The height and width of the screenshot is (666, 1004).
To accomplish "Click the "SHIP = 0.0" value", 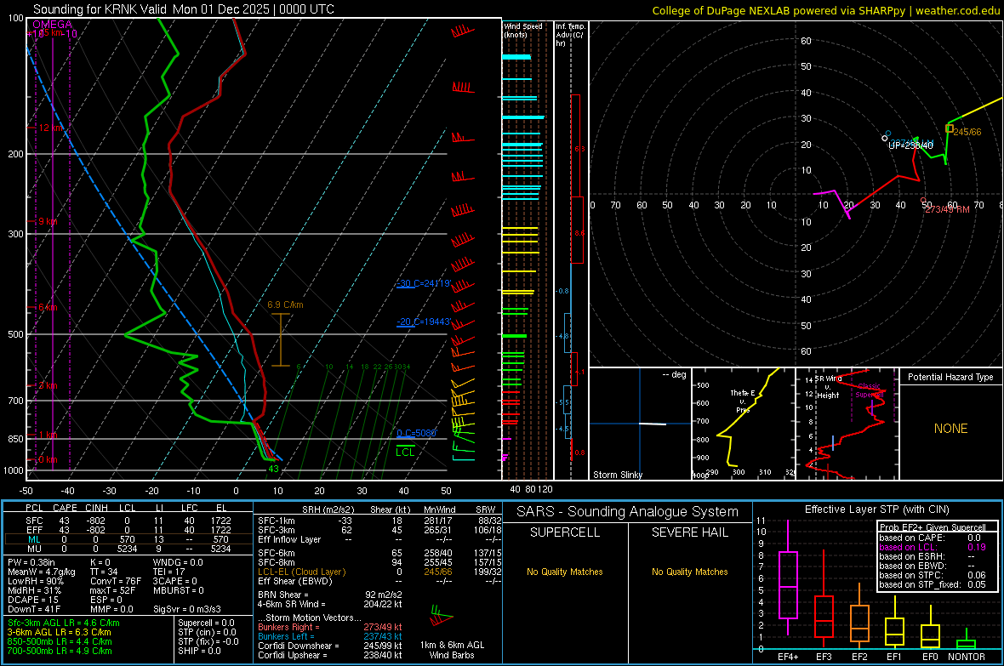I will [x=199, y=651].
